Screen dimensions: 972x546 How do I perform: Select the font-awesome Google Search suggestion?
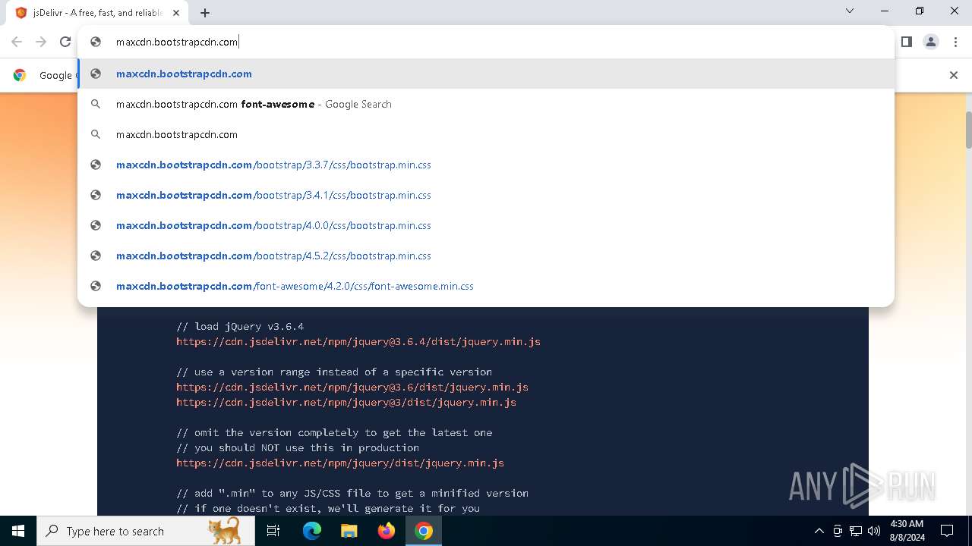(486, 104)
